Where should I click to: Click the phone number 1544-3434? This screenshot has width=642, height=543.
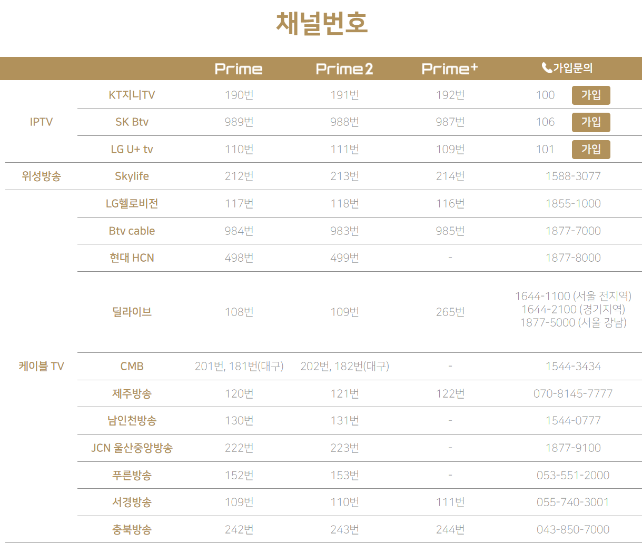click(x=573, y=367)
